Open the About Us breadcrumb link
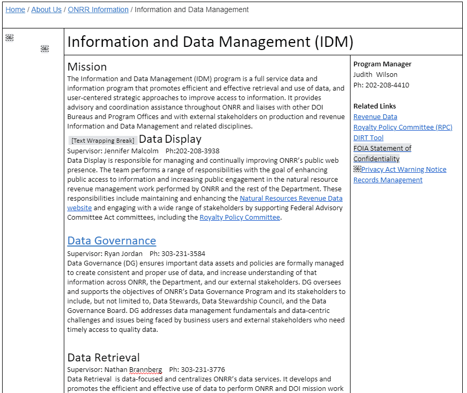Screen dimensions: 467x393 click(46, 9)
